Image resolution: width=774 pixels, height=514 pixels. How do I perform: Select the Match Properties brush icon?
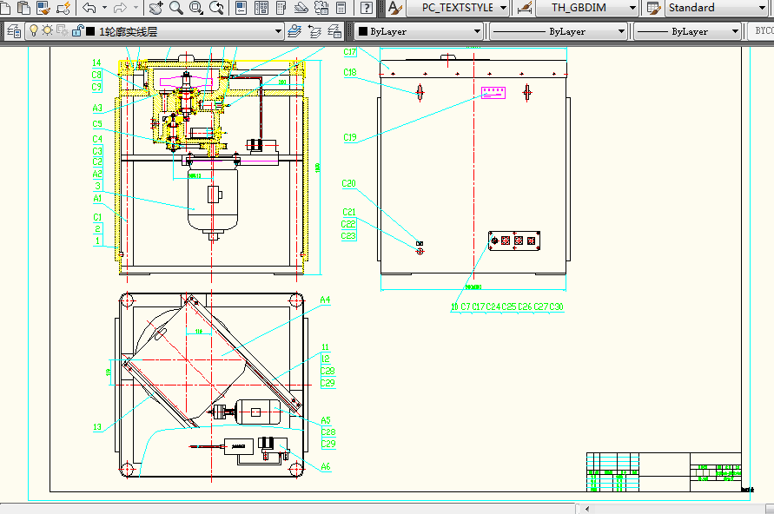tap(43, 8)
